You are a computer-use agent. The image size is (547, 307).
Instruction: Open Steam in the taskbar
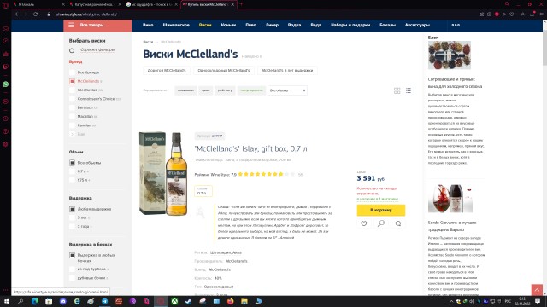click(188, 301)
